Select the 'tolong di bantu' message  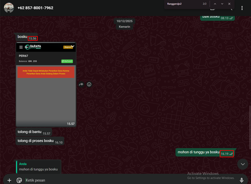(34, 132)
